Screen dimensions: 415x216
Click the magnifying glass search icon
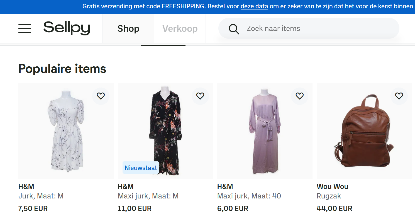(x=234, y=29)
